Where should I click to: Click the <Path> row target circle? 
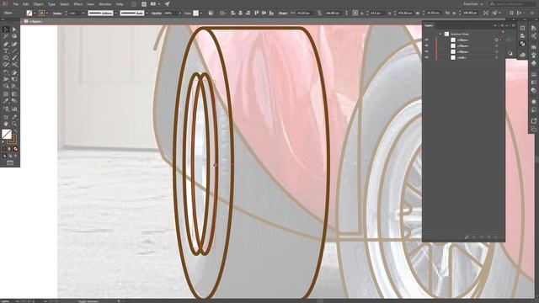coord(496,58)
